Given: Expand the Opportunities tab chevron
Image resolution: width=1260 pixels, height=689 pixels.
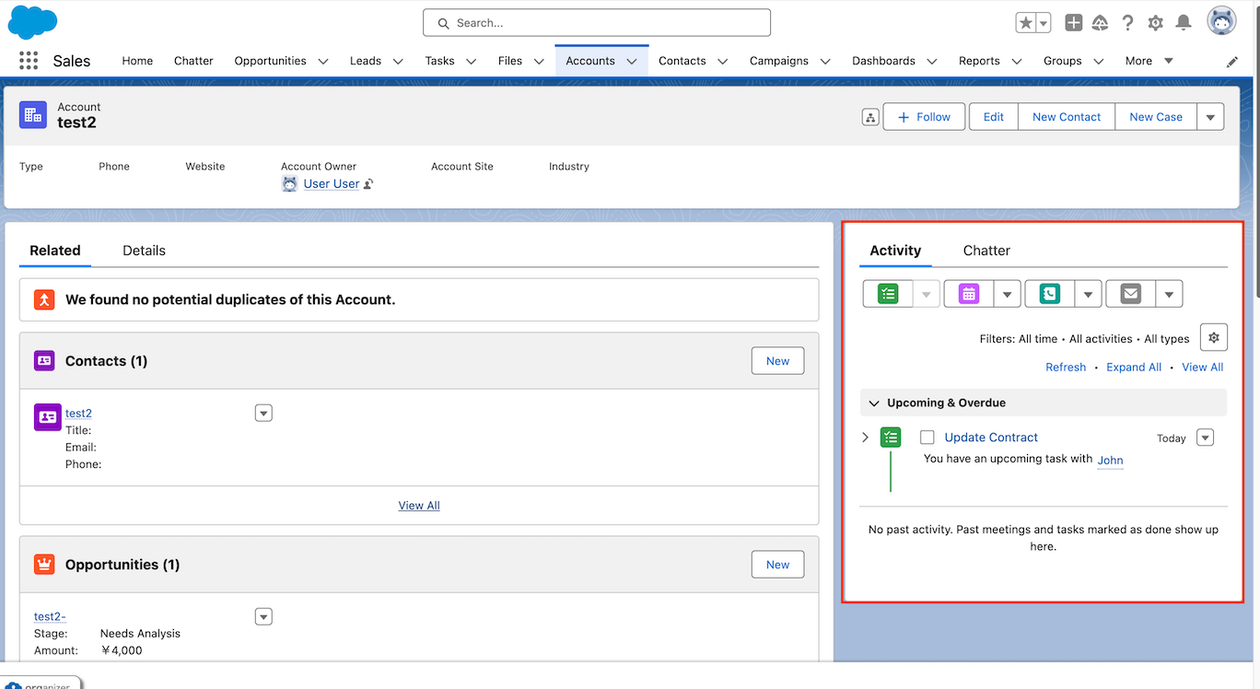Looking at the screenshot, I should tap(323, 62).
